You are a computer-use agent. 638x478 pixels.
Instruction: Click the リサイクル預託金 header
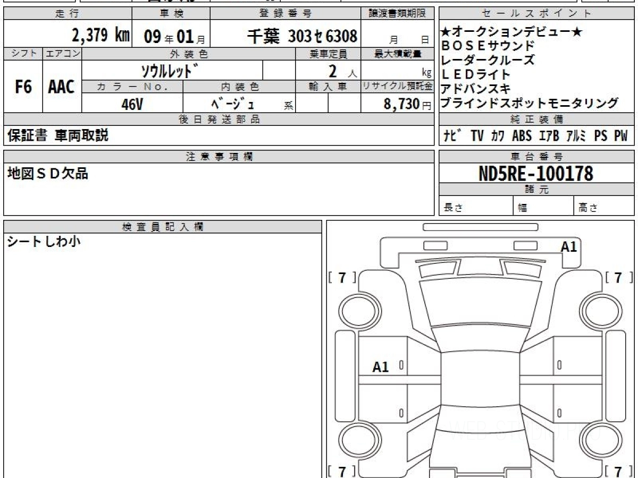(398, 87)
